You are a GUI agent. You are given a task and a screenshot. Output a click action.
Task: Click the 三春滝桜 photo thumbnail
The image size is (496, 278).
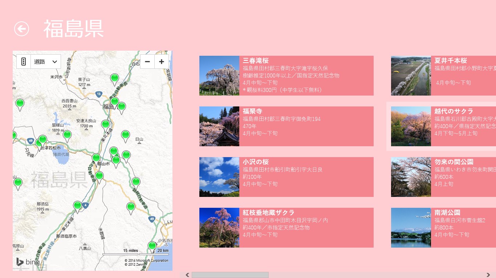tap(219, 75)
